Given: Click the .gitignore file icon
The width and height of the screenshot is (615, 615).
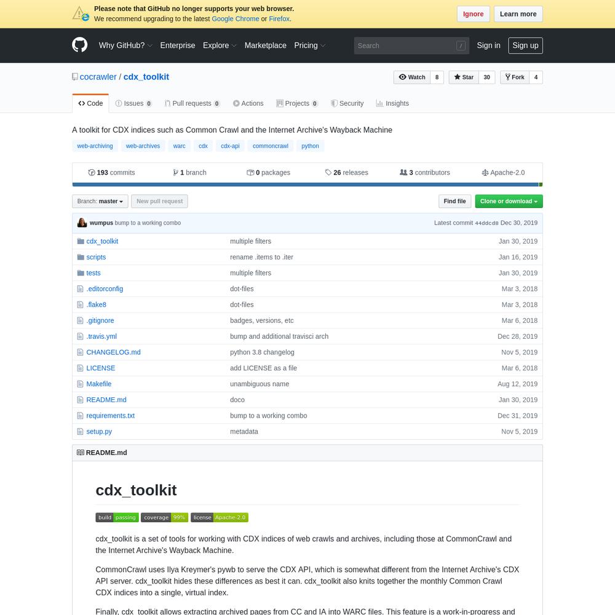Looking at the screenshot, I should 80,320.
